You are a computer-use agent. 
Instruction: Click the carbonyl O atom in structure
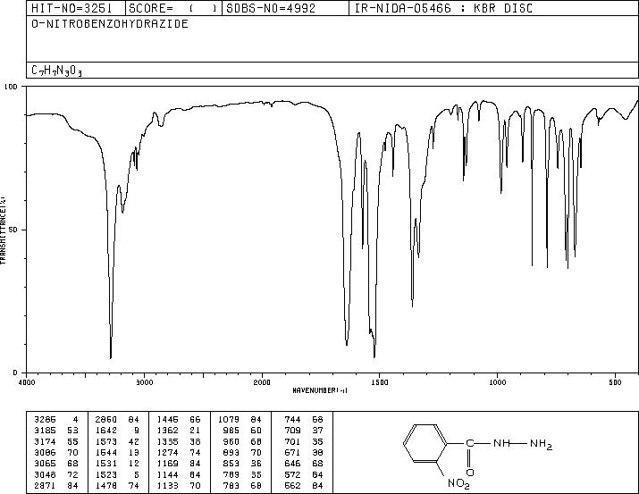[x=470, y=473]
